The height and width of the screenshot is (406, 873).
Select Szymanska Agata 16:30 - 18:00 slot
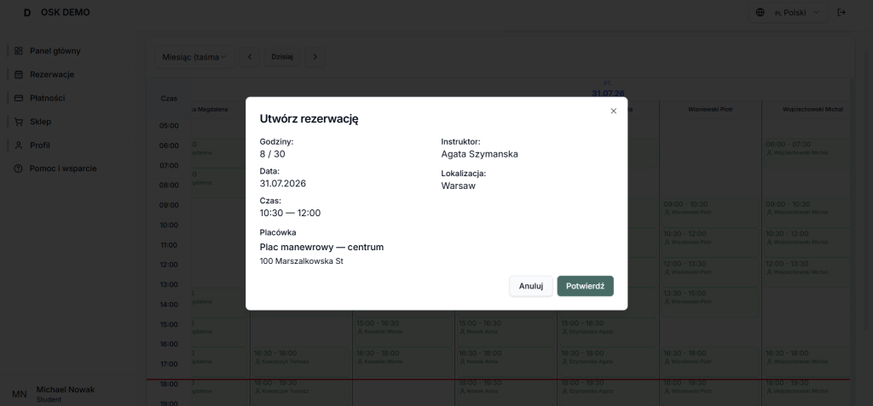[608, 362]
